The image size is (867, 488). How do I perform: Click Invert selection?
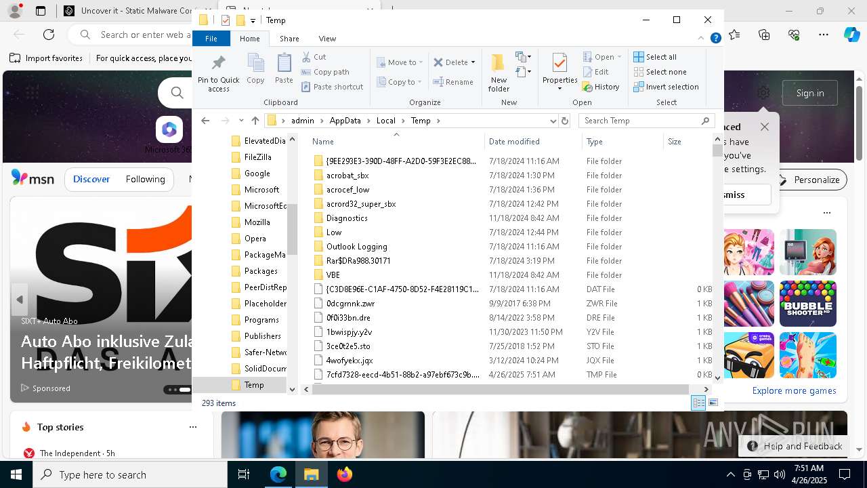click(x=666, y=87)
